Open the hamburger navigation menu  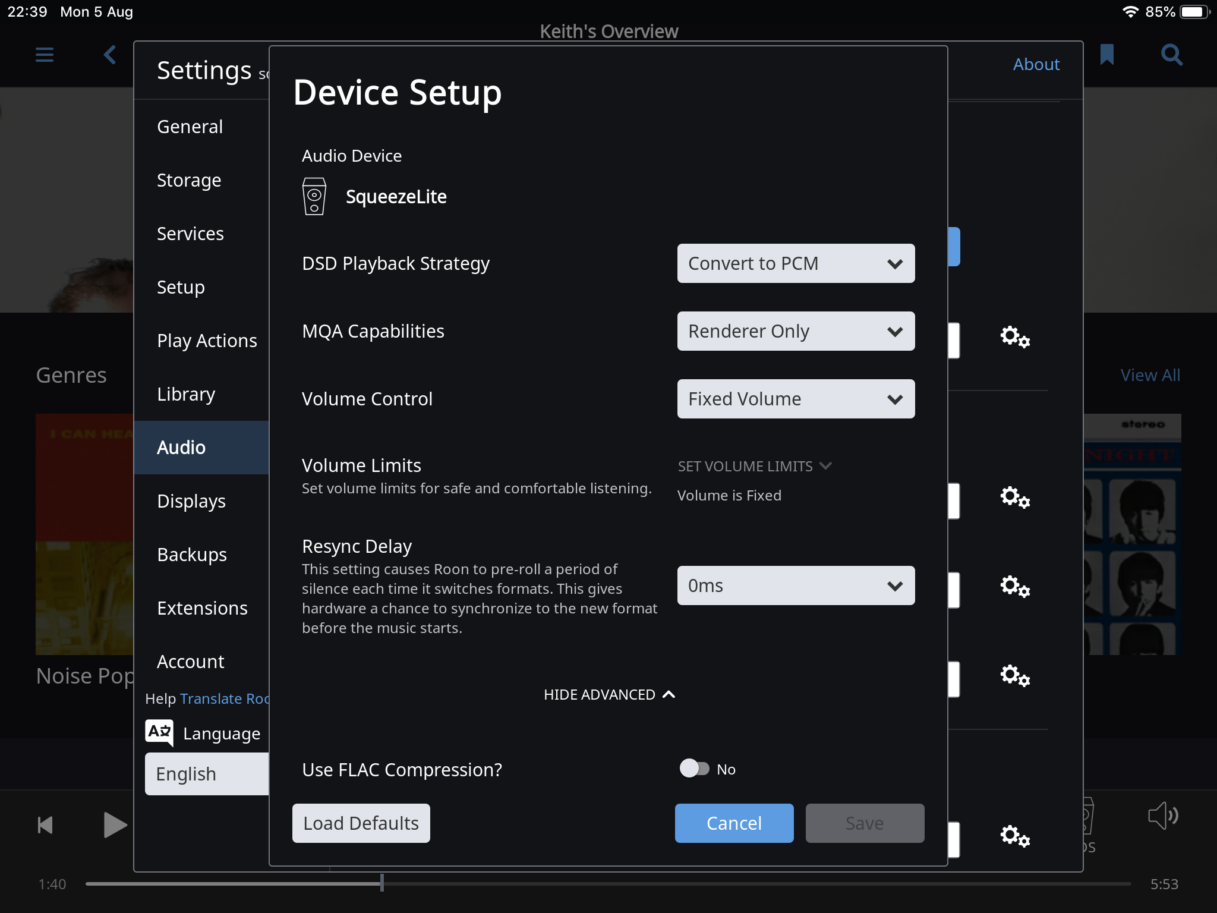coord(43,55)
